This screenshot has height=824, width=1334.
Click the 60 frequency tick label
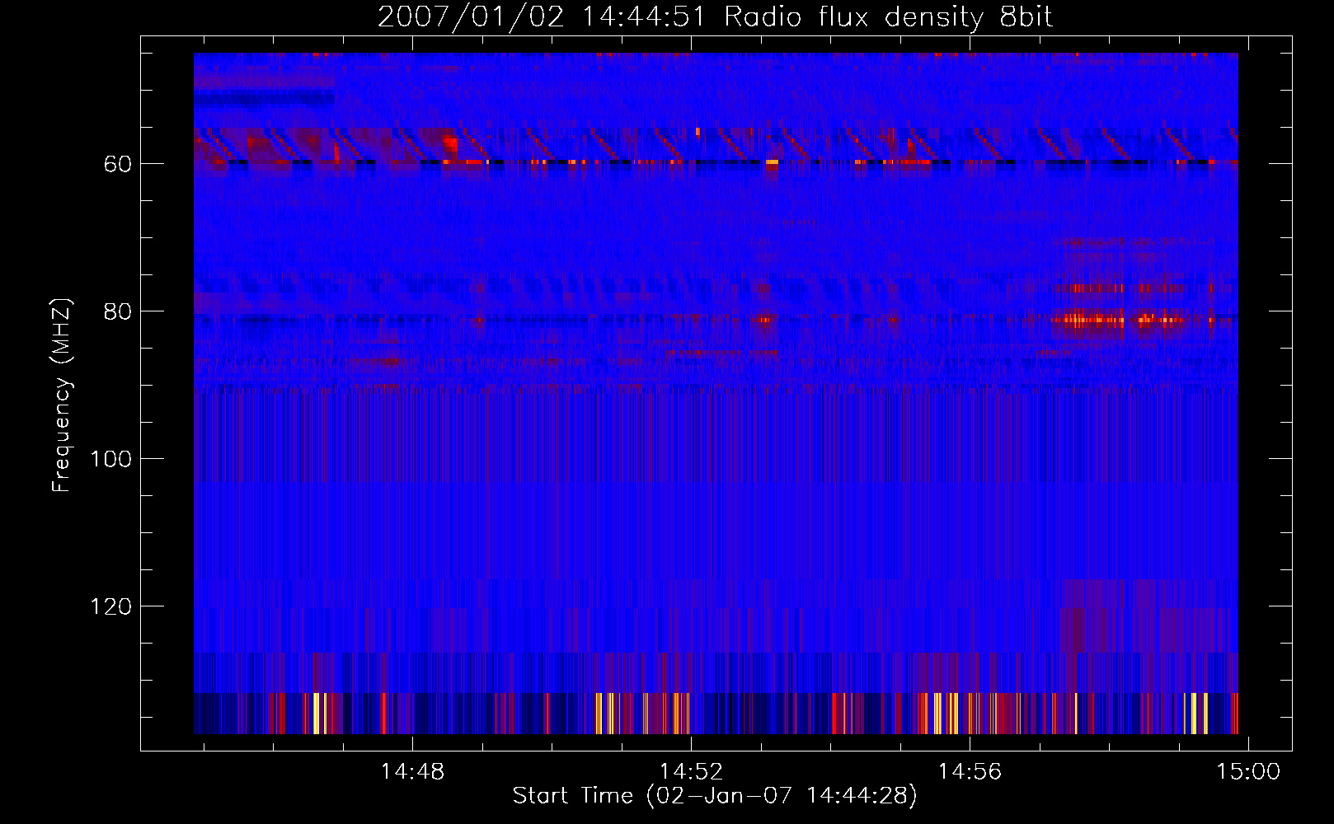(x=117, y=164)
